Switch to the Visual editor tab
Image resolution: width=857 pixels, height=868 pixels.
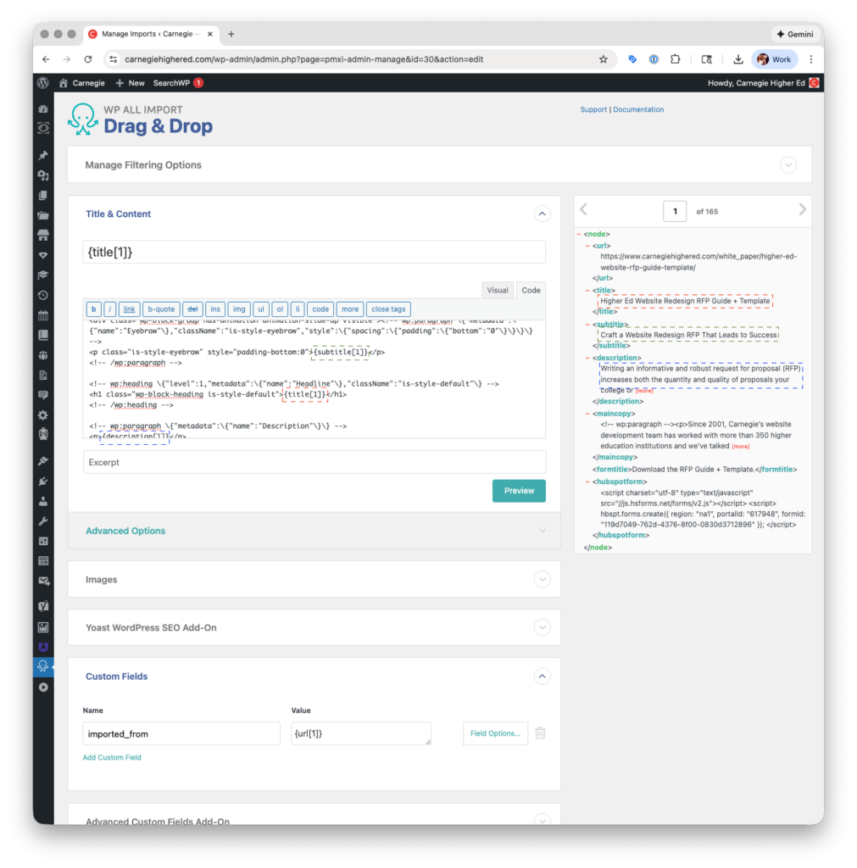[498, 290]
